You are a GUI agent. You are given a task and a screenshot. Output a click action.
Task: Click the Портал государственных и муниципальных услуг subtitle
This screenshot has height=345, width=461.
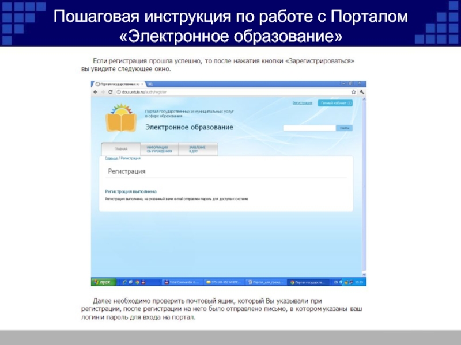[x=190, y=113]
